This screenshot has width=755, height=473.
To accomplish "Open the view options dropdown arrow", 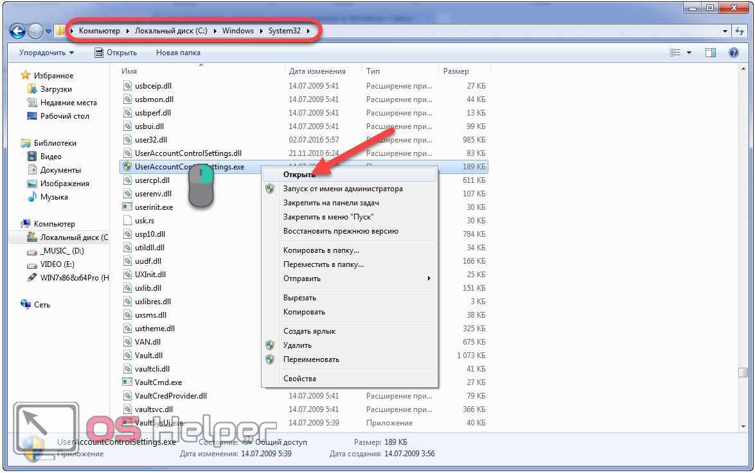I will [x=689, y=53].
